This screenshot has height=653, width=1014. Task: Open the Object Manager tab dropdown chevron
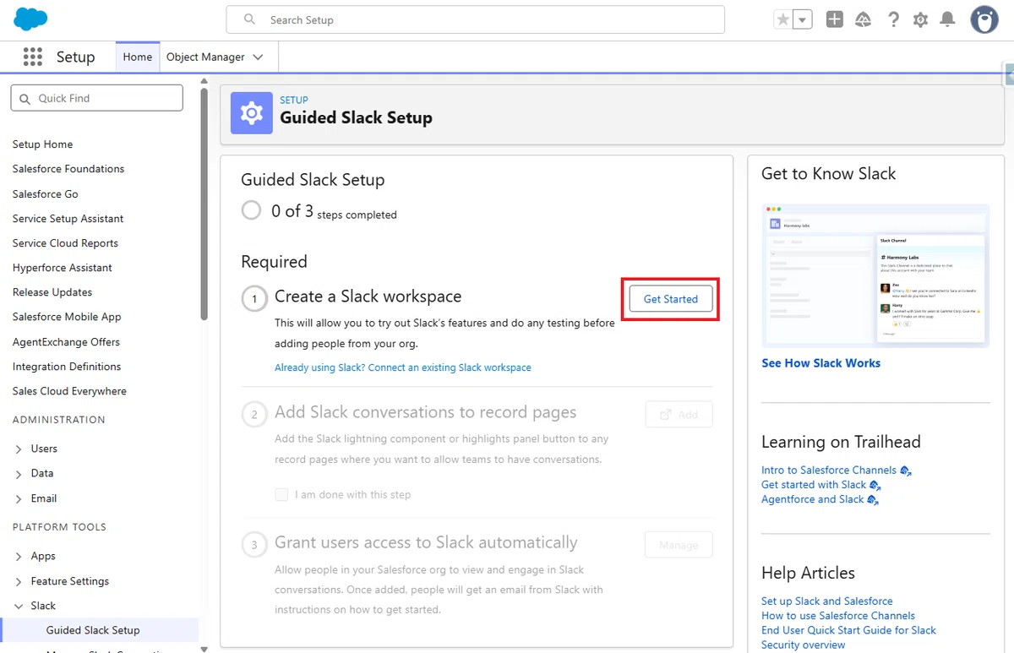point(259,57)
